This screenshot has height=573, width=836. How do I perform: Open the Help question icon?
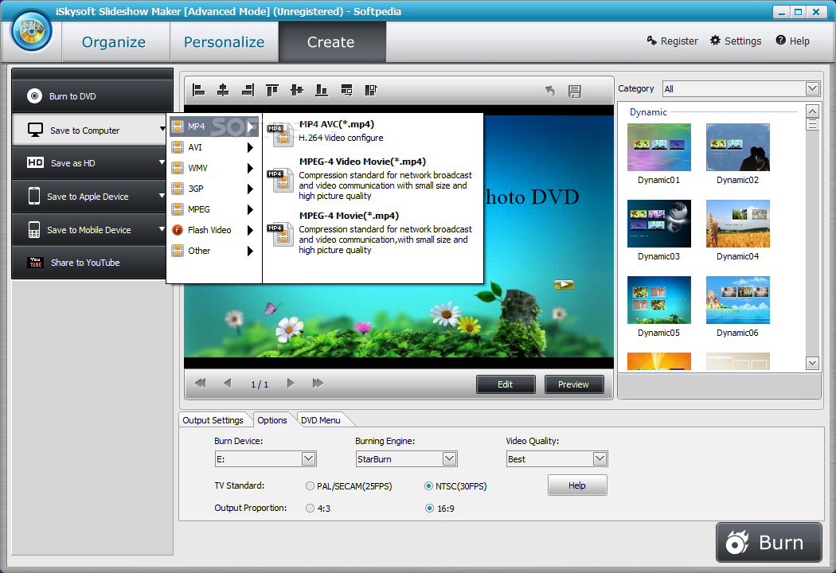780,41
